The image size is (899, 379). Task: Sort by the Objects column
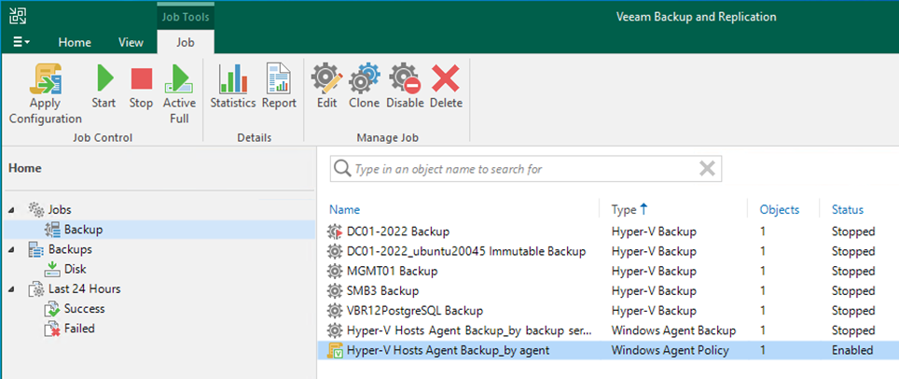click(x=780, y=210)
